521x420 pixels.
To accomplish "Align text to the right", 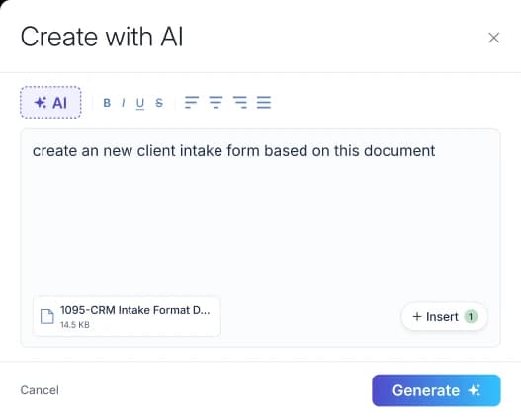I will (x=240, y=102).
